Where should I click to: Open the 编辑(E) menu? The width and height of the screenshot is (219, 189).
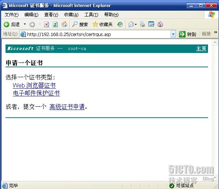coord(31,15)
